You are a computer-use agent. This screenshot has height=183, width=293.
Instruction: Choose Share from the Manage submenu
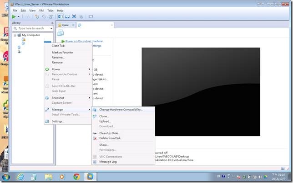coord(104,144)
